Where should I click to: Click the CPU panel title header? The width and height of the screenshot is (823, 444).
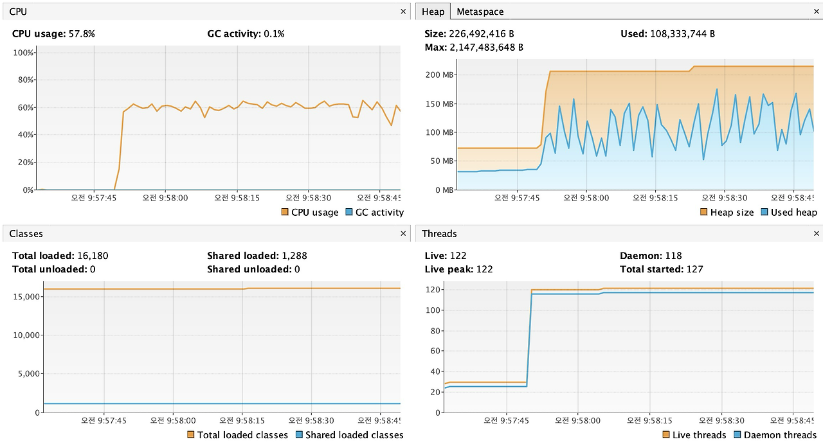coord(19,12)
